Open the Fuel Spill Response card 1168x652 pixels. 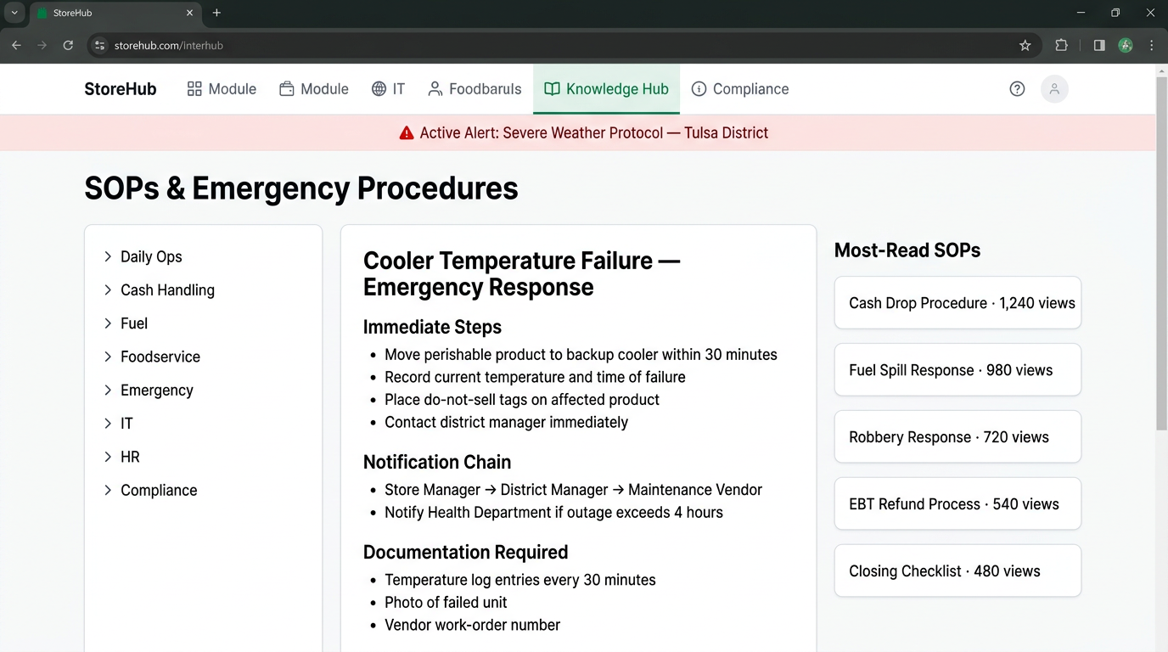pos(957,370)
